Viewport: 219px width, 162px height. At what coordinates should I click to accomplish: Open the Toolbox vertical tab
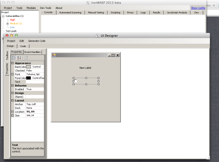(7, 55)
